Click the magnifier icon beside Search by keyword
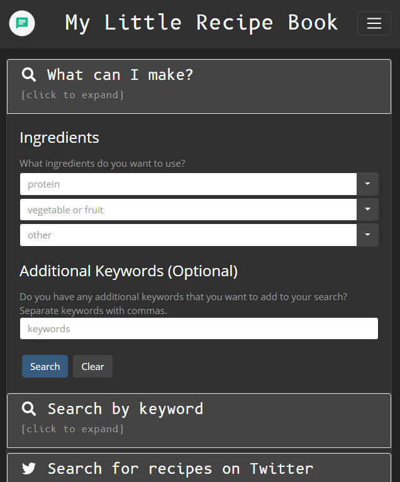Screen dimensions: 400x482 coord(29,409)
